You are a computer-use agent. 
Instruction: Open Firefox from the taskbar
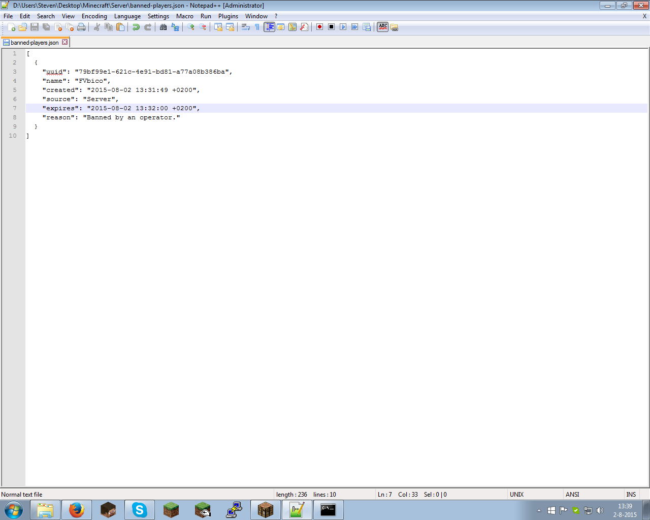77,510
